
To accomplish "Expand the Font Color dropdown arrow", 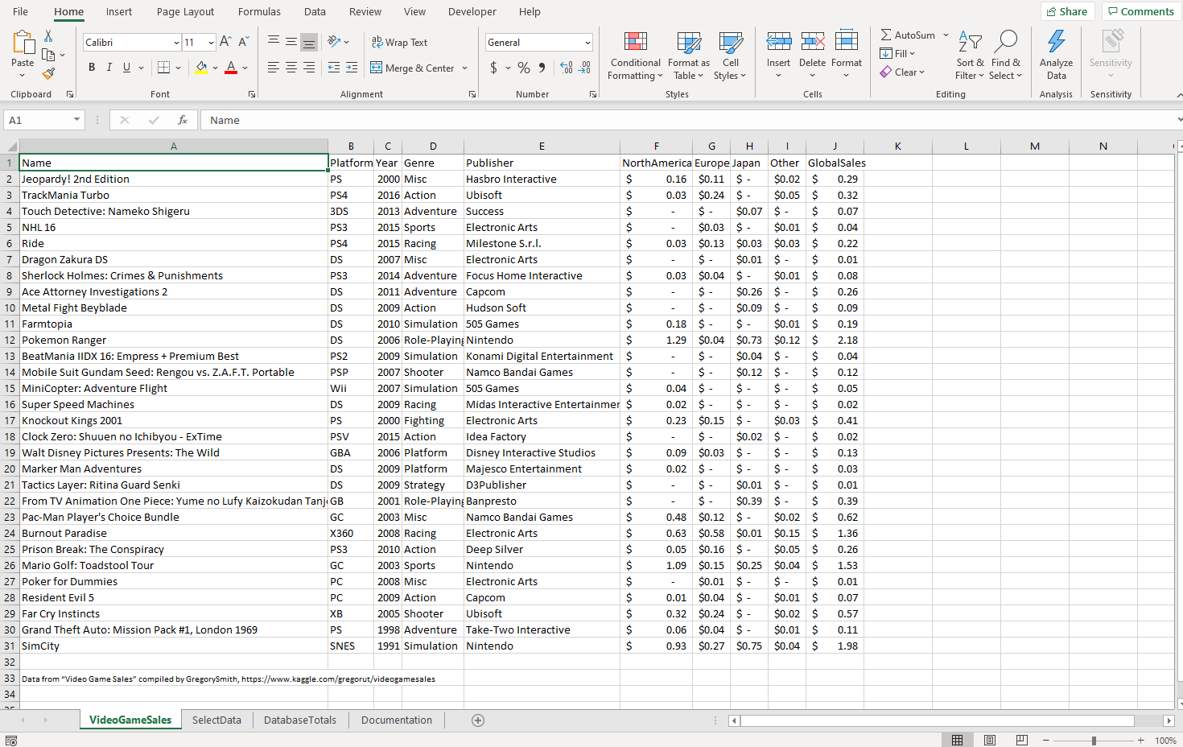I will click(x=245, y=68).
